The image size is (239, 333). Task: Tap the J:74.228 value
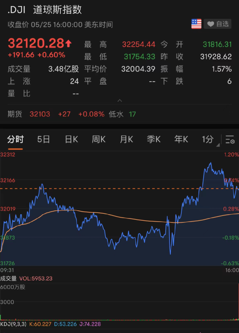[x=90, y=324]
